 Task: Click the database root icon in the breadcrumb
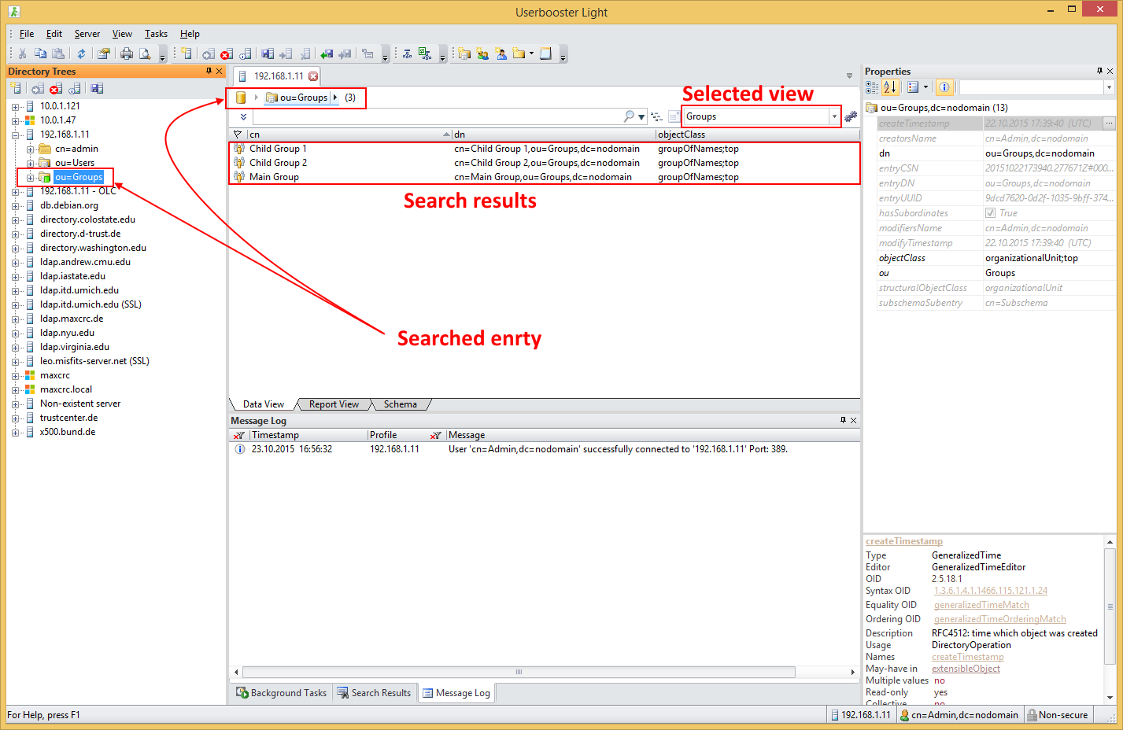(241, 98)
